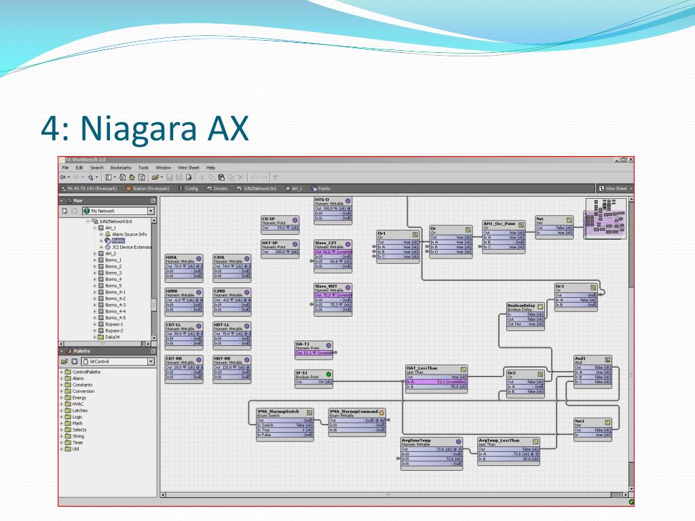695x521 pixels.
Task: Click the Recent Ords toolbar icon
Action: [122, 177]
